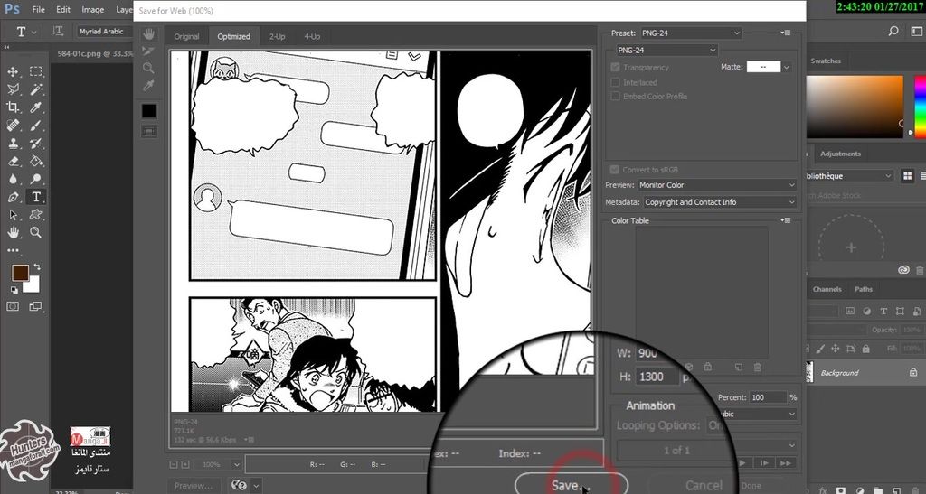Select the Crop tool
This screenshot has width=926, height=494.
coord(13,107)
